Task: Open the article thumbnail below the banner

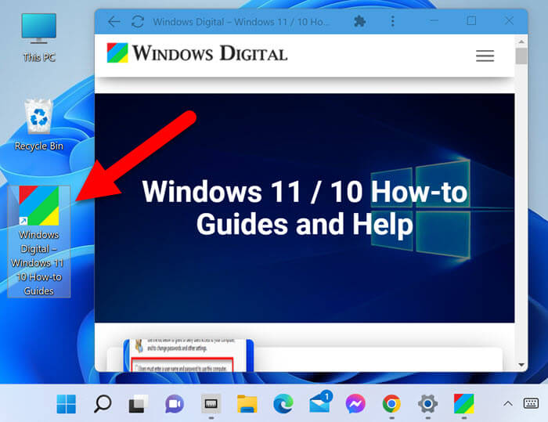Action: pos(189,355)
